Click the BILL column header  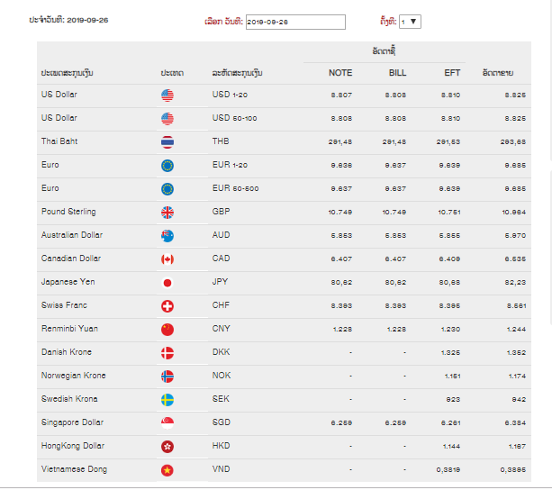[397, 73]
